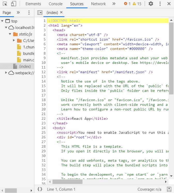Toggle the file navigator sidebar icon
This screenshot has width=174, height=193.
point(40,12)
